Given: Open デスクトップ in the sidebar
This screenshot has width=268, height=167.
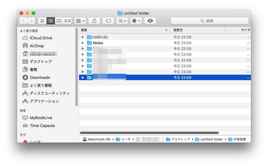Looking at the screenshot, I should click(37, 62).
